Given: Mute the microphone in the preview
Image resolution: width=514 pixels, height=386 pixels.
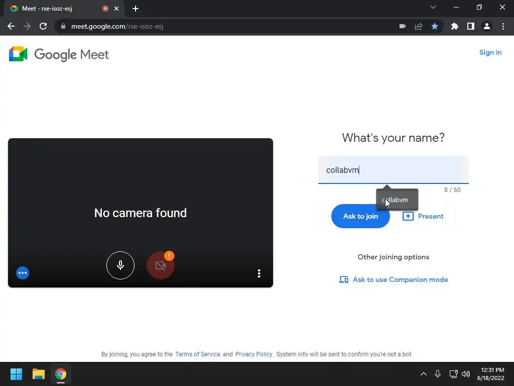Looking at the screenshot, I should point(120,265).
